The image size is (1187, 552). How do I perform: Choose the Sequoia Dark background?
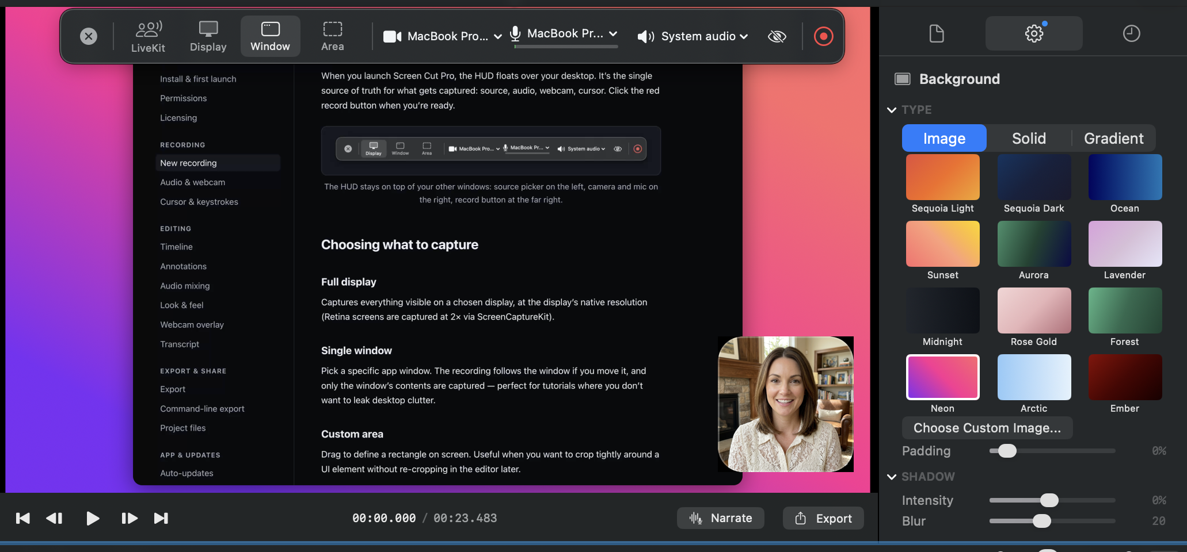[1034, 177]
